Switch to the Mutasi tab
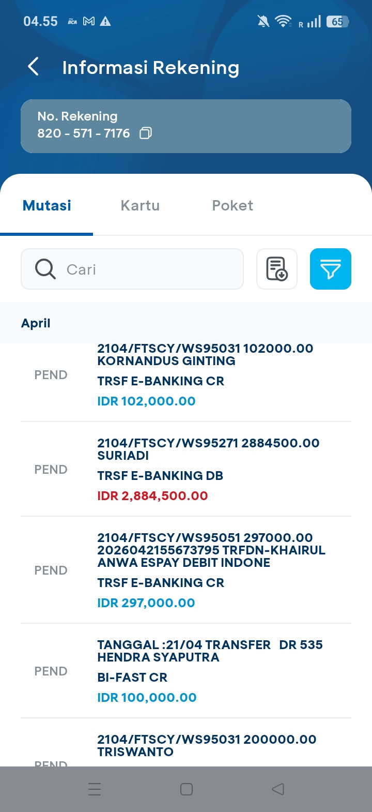Image resolution: width=372 pixels, height=812 pixels. click(47, 206)
